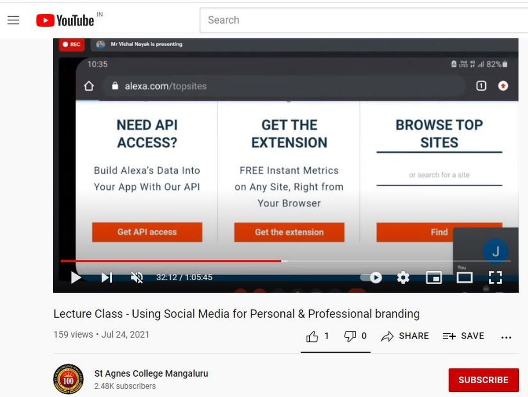This screenshot has height=397, width=528.
Task: Open the hamburger guide menu
Action: coord(14,20)
